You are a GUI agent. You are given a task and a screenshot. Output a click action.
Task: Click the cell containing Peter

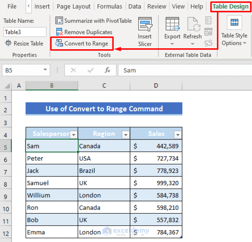[52, 158]
